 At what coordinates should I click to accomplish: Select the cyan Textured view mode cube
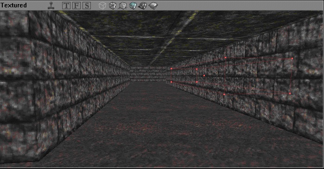(x=133, y=6)
